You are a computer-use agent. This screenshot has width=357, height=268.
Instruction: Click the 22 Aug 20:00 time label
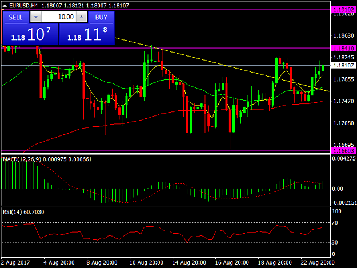[x=318, y=262]
